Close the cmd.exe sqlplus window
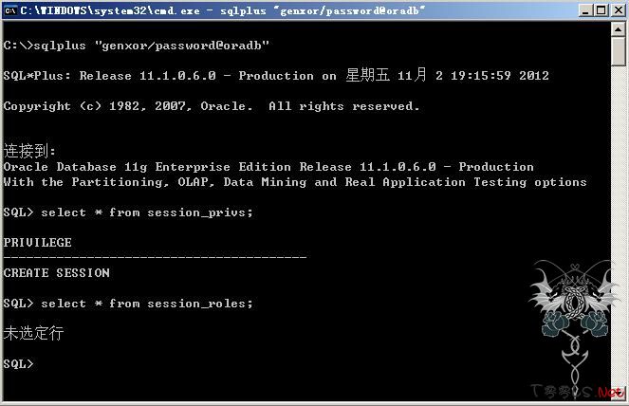Viewport: 629px width, 406px height. [x=619, y=10]
